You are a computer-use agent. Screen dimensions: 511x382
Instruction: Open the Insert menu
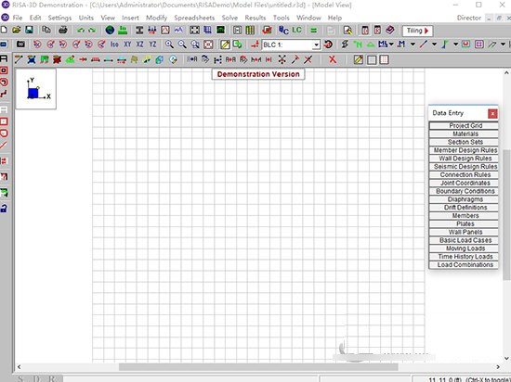coord(130,18)
